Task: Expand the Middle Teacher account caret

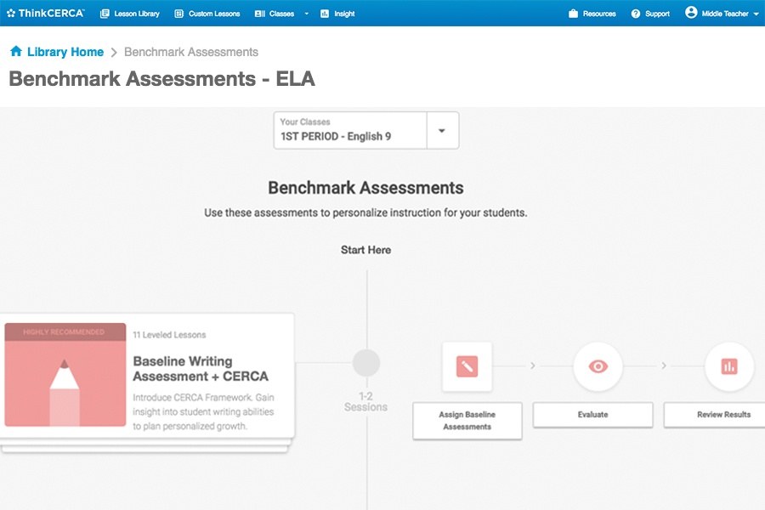Action: 756,14
